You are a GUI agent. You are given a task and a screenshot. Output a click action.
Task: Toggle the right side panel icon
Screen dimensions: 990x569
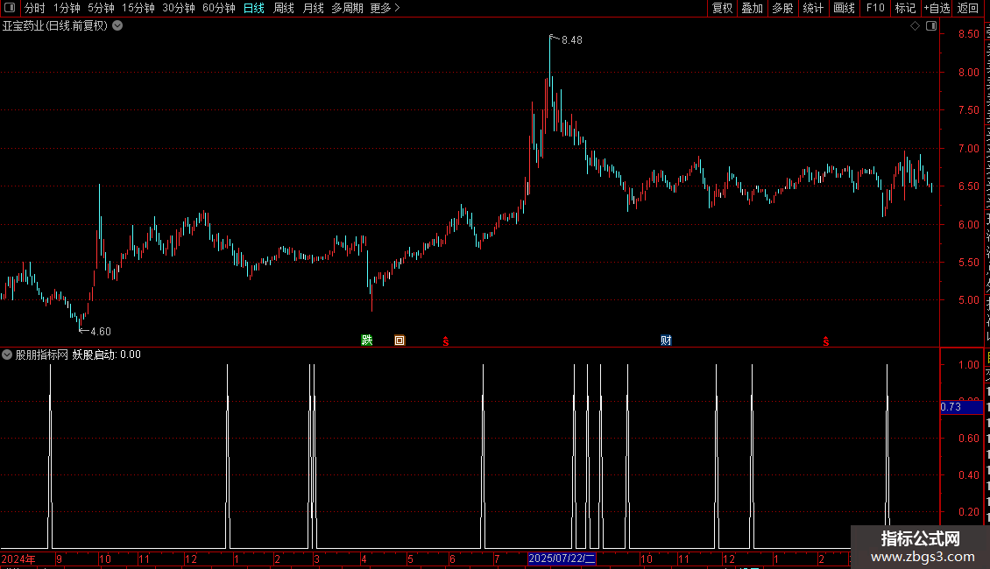click(x=931, y=26)
